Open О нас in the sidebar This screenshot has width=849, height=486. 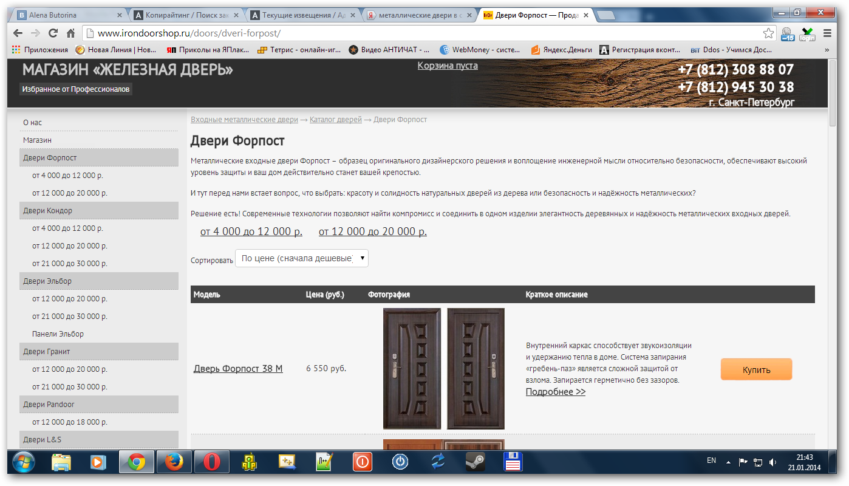click(x=99, y=122)
